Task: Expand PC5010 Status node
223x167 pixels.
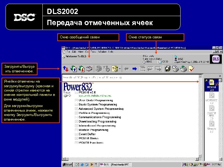Action: point(77,138)
